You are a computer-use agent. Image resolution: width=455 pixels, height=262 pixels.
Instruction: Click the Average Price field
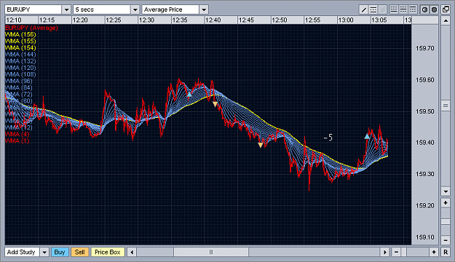170,9
